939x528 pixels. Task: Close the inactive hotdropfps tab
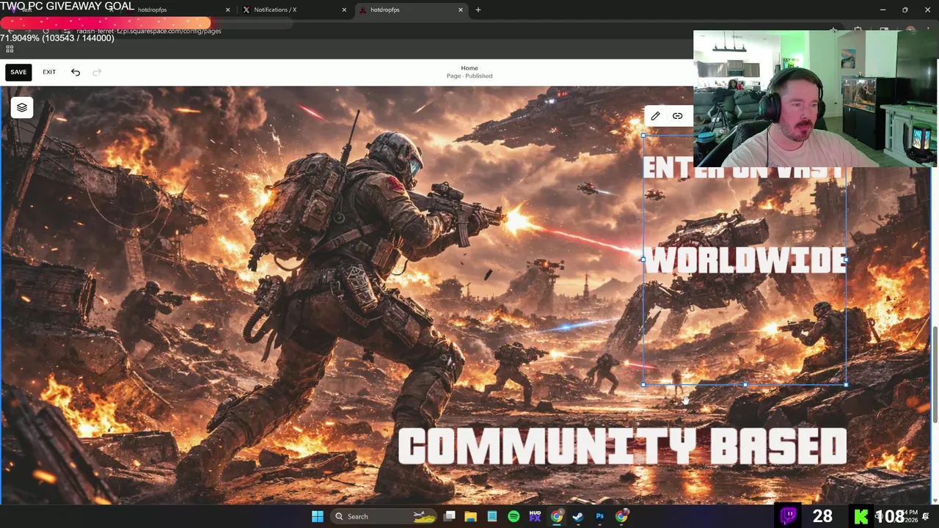227,10
